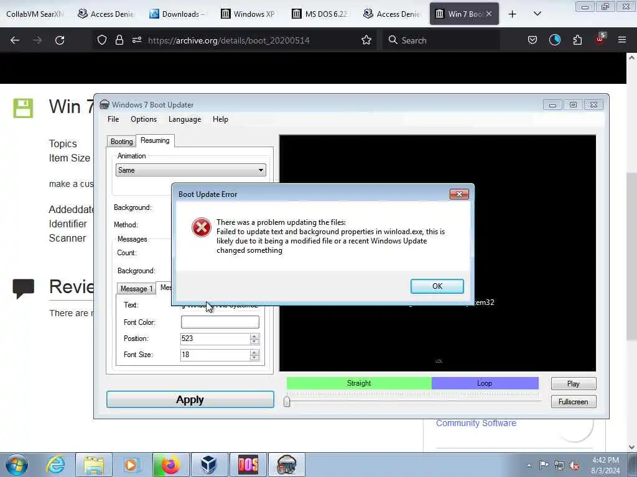Open Windows Explorer folder on taskbar

pos(94,465)
